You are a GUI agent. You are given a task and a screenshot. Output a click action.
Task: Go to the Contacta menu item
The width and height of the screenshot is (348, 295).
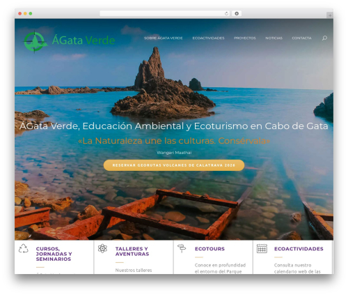(x=301, y=38)
